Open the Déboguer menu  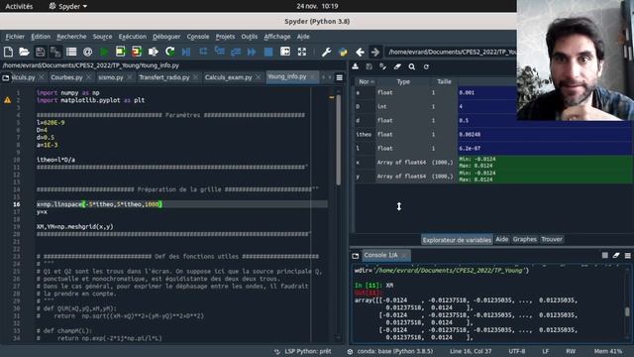point(166,37)
